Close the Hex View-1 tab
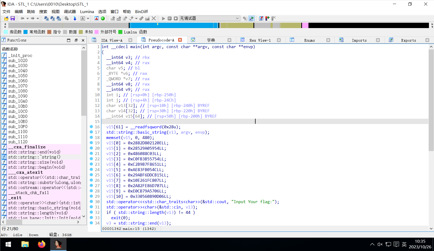 [279, 40]
